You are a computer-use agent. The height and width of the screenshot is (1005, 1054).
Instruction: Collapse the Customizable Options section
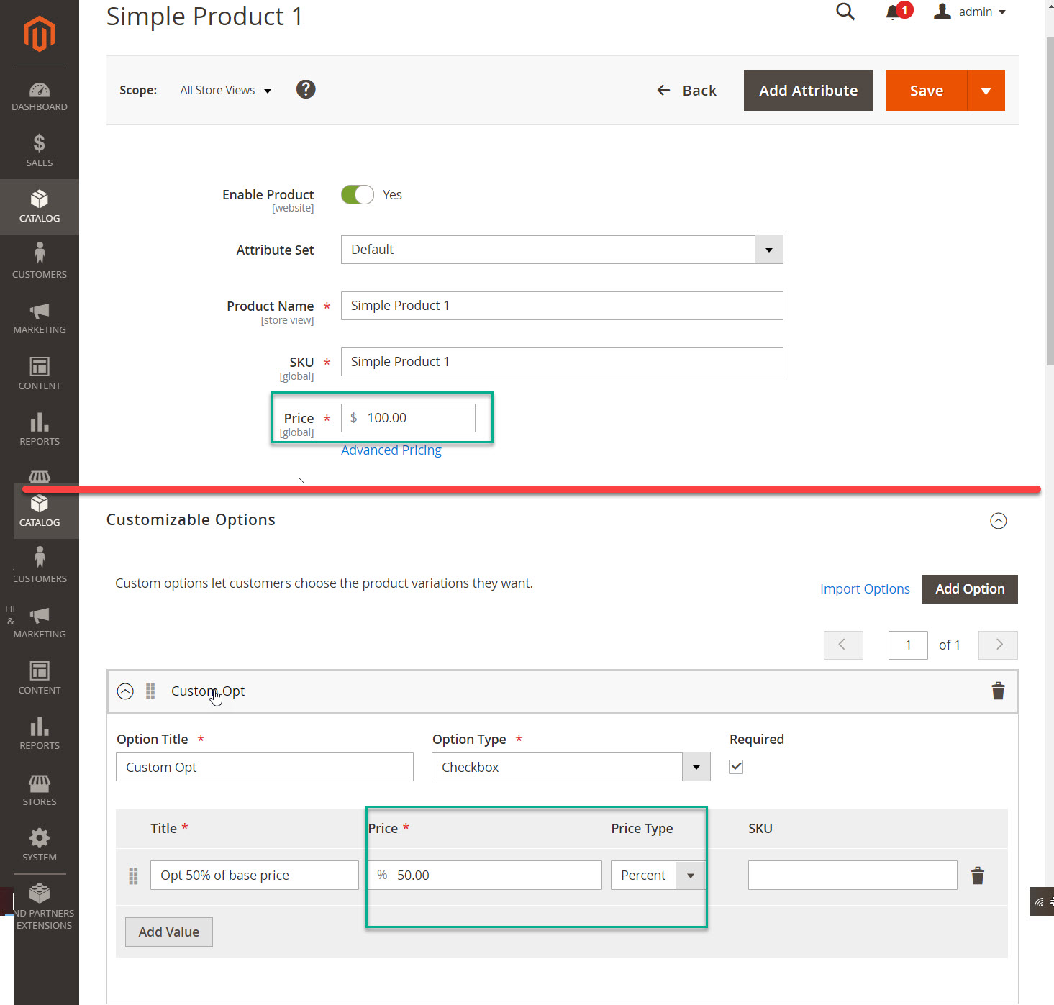coord(998,520)
